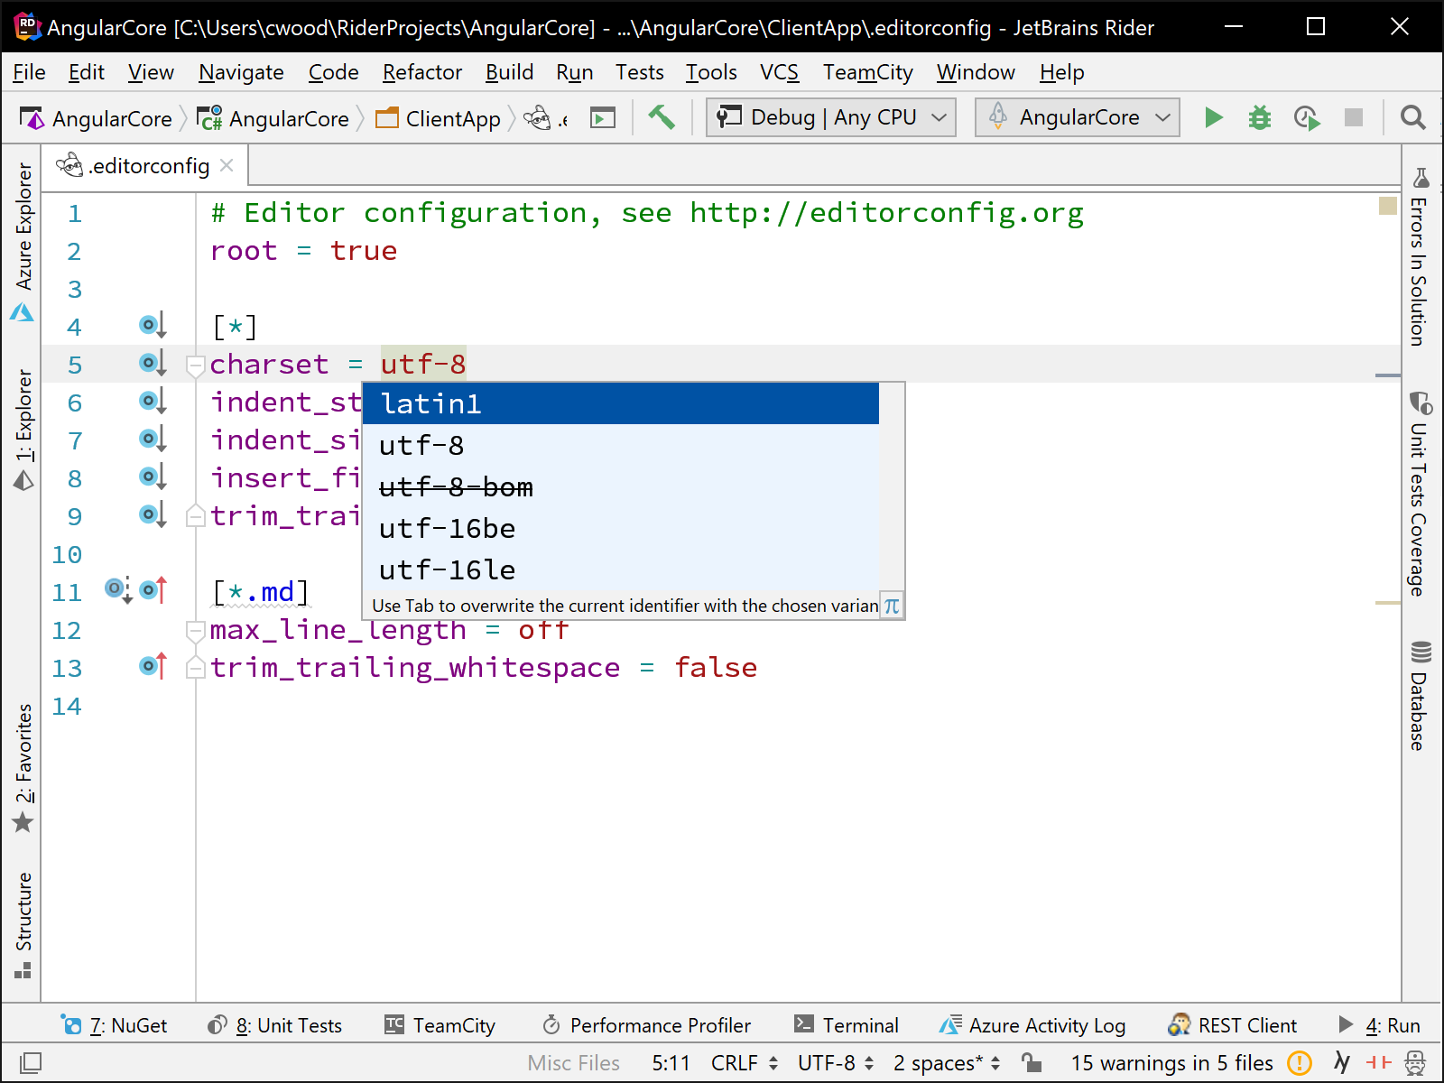Run the AngularCore configuration
This screenshot has height=1083, width=1444.
click(x=1213, y=117)
